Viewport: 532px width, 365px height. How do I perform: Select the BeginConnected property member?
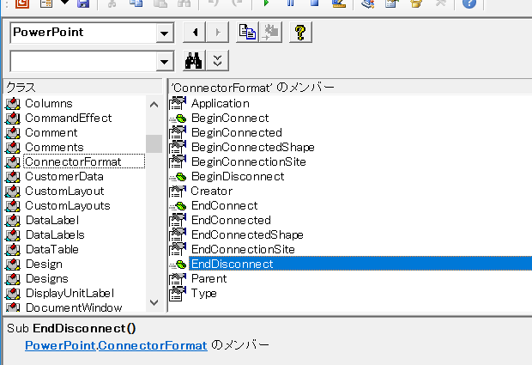(x=237, y=133)
